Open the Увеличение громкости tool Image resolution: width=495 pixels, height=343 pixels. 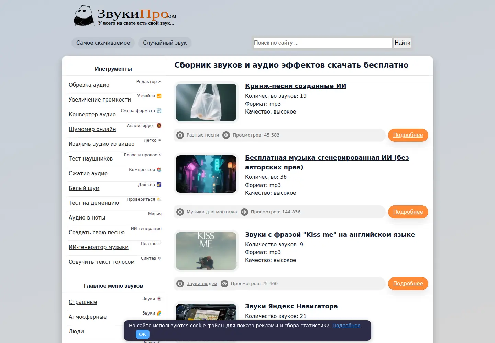coord(100,100)
